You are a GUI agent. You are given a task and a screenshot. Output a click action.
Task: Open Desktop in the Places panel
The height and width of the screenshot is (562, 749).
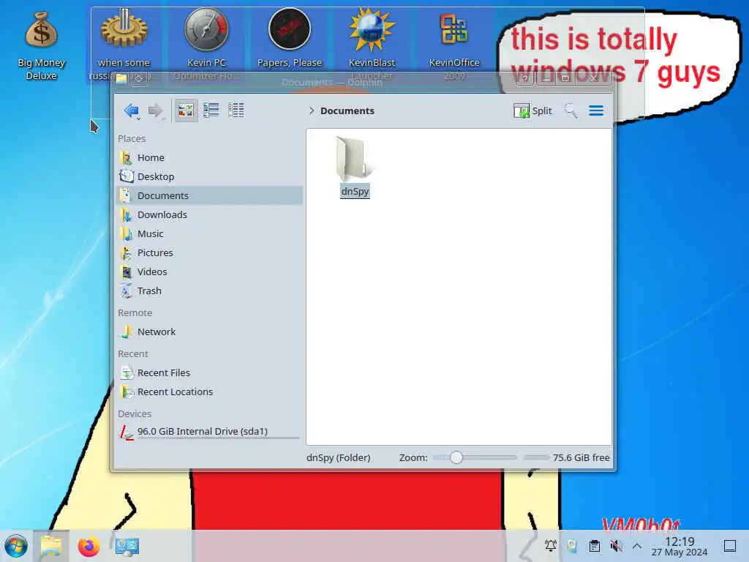click(x=209, y=176)
